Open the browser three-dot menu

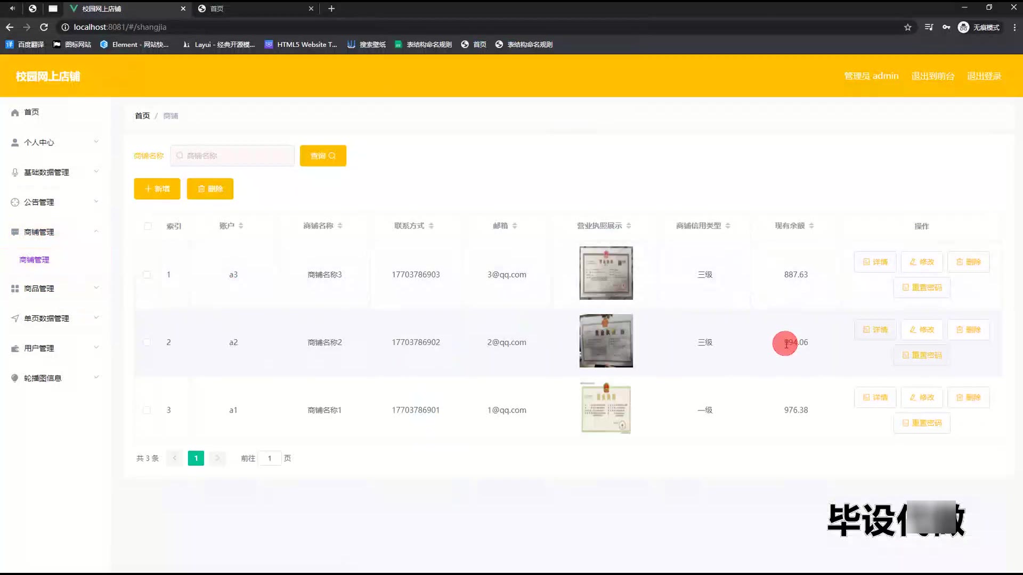[x=1014, y=27]
